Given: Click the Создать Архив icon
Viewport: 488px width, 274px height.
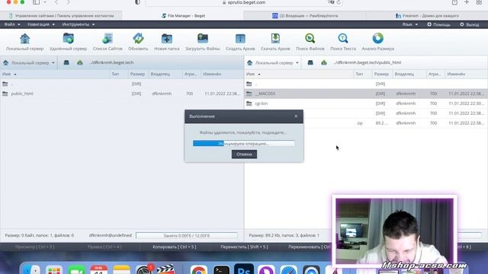Looking at the screenshot, I should click(x=240, y=42).
